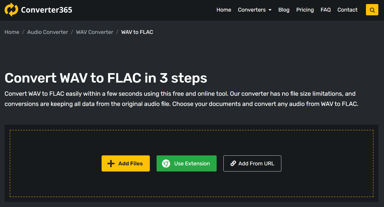Screen dimensions: 384x207
Task: Go to Audio Converter breadcrumb
Action: coord(47,32)
